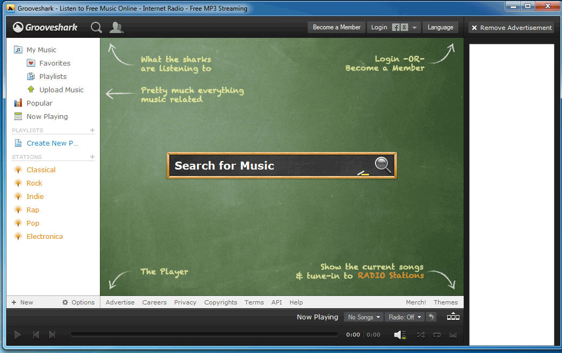Click the Become a Member button
This screenshot has height=353, width=562.
click(x=337, y=27)
